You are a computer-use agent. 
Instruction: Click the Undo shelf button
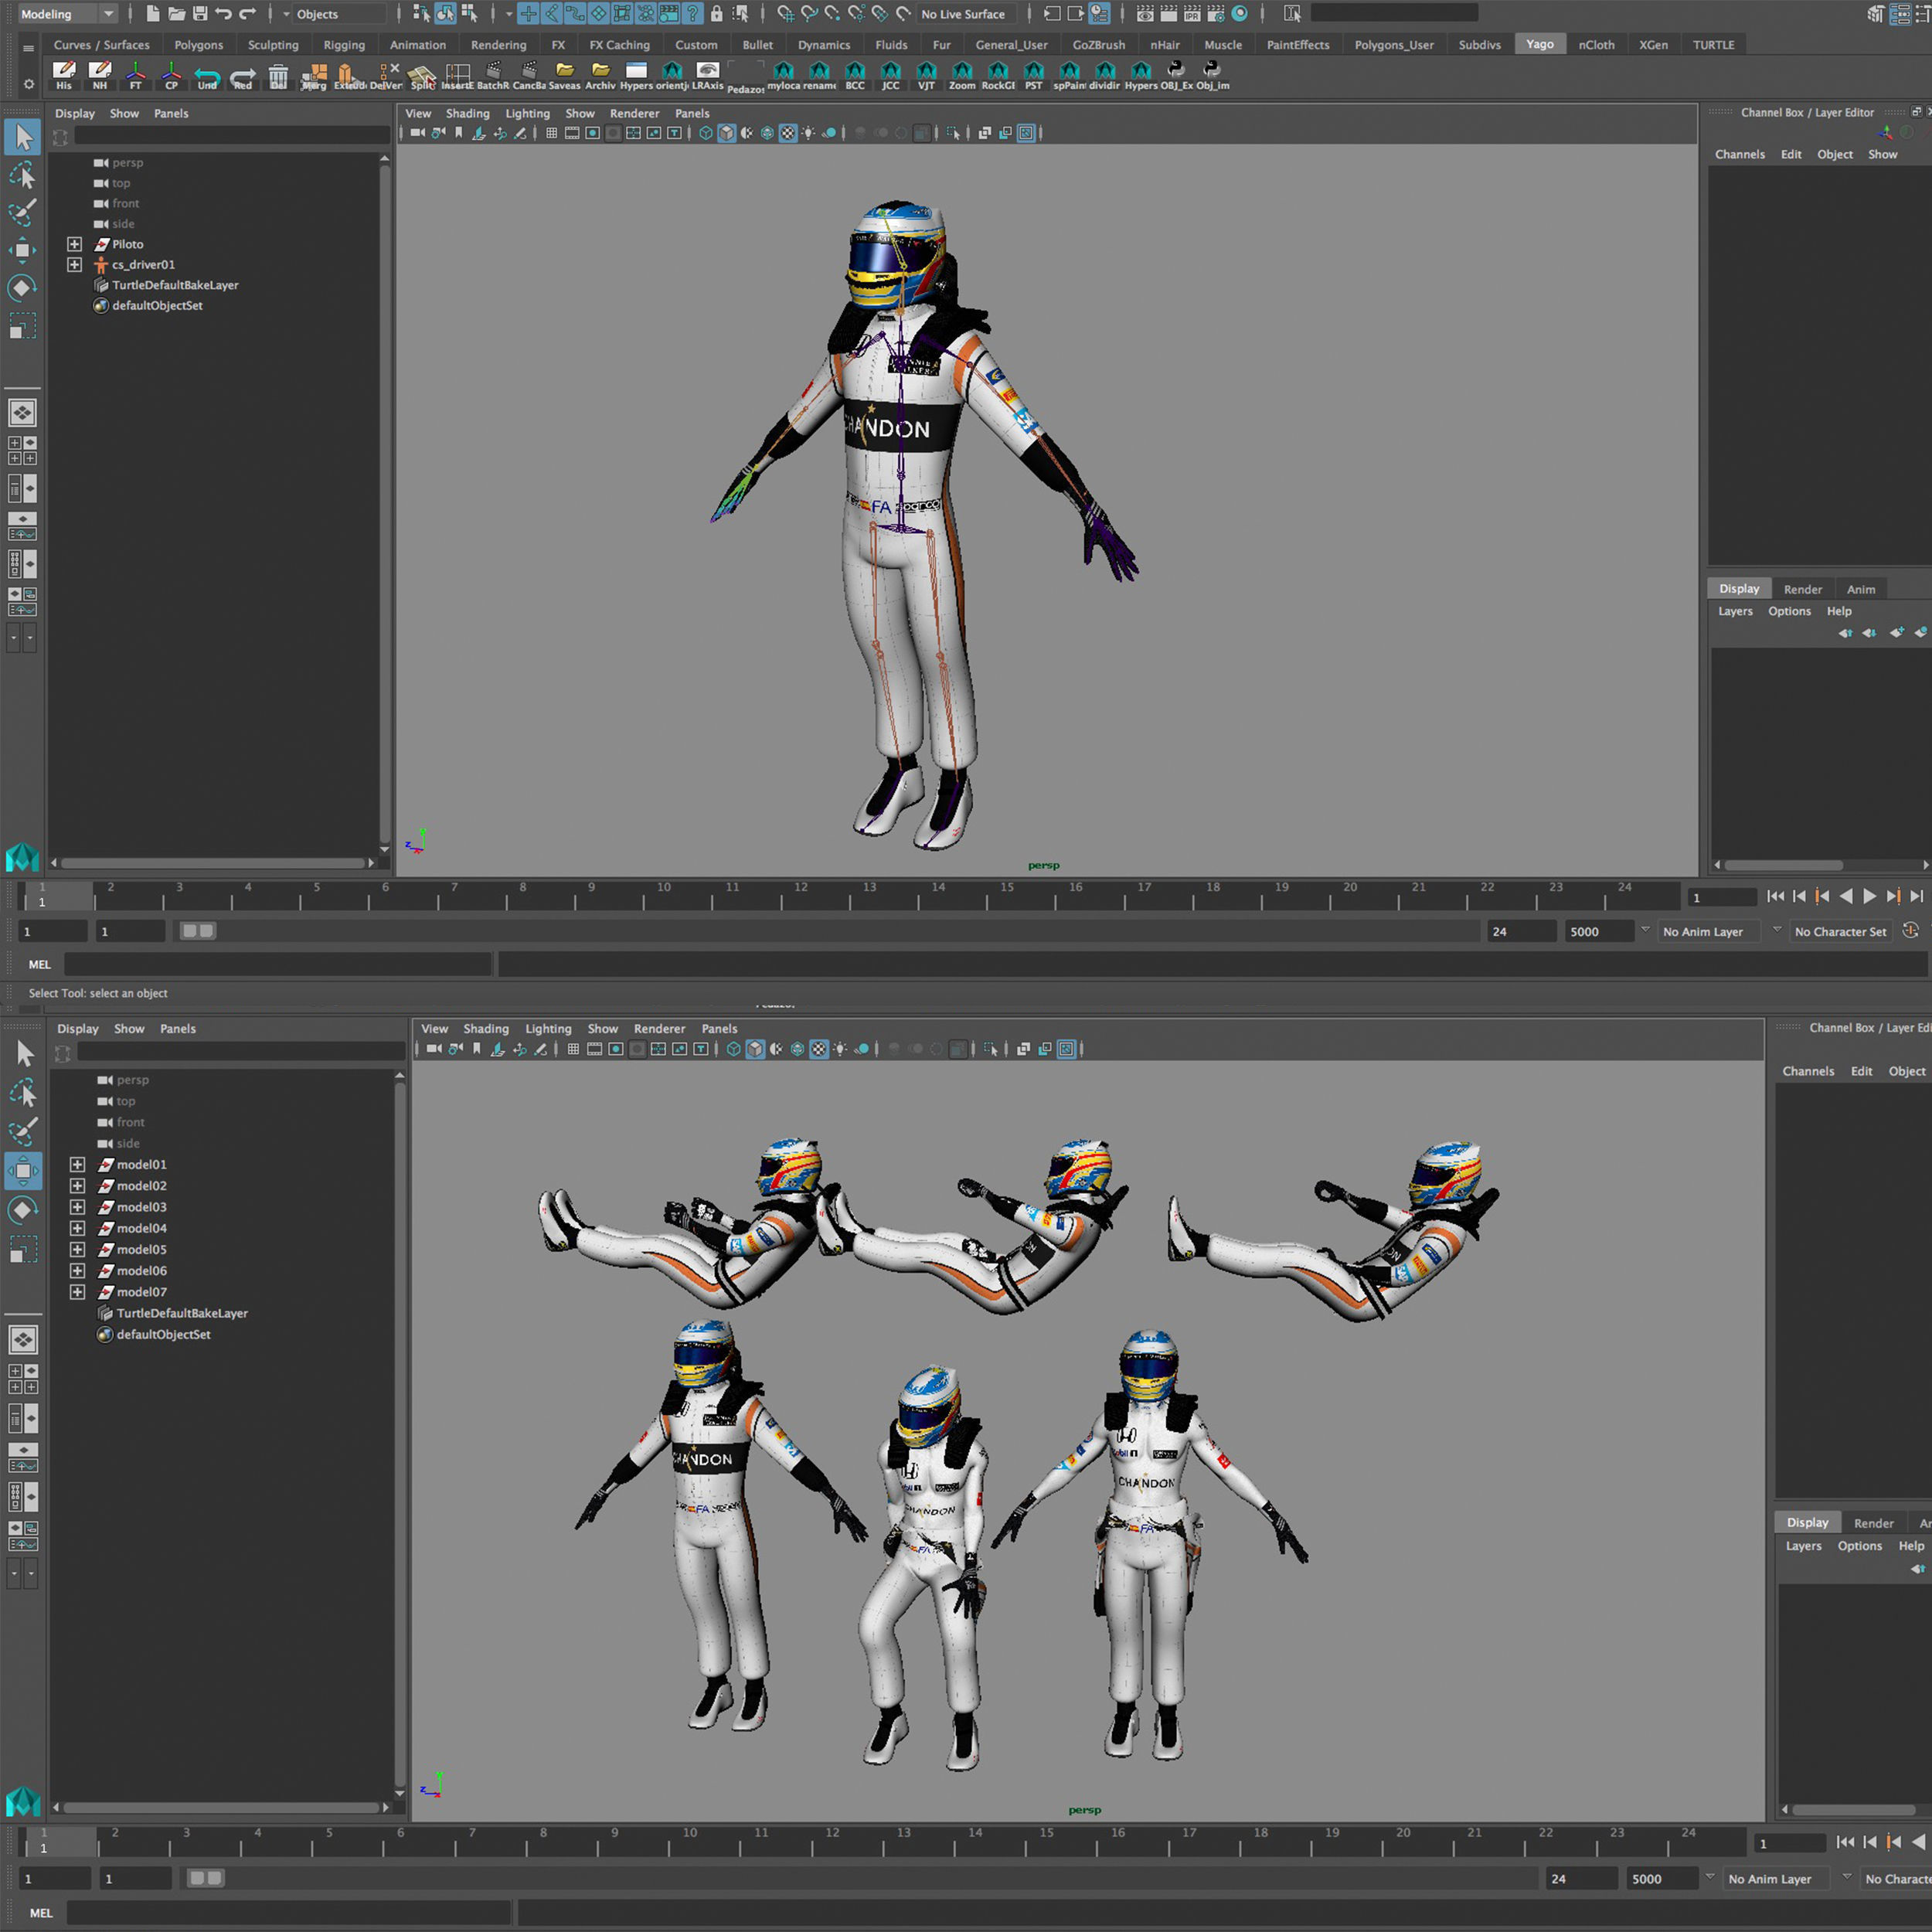tap(207, 76)
